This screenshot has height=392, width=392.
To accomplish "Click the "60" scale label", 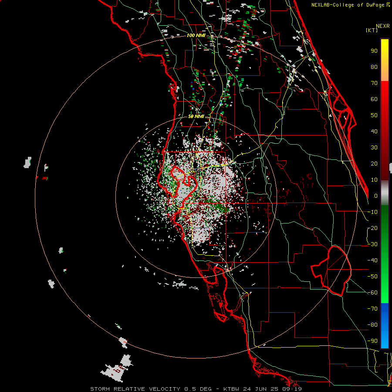I will [374, 99].
